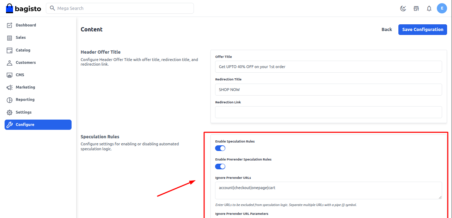Click the Reporting pie chart icon
This screenshot has height=218, width=452.
click(10, 100)
